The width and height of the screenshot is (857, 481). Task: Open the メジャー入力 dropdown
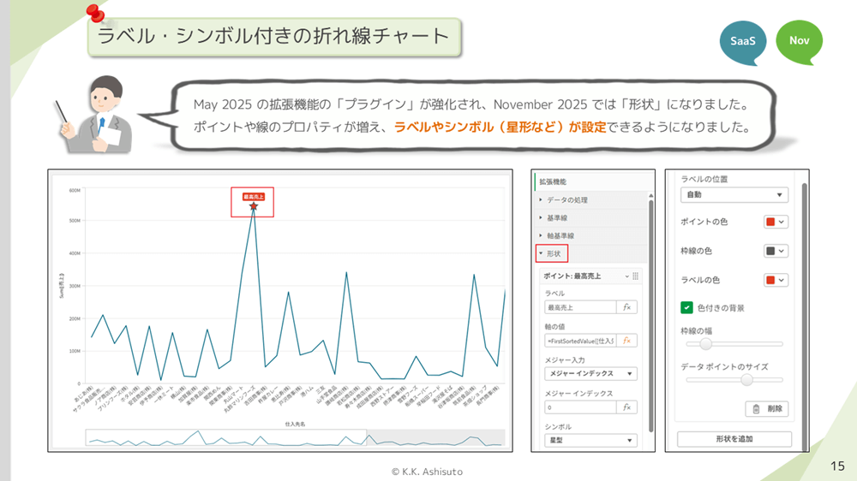[x=590, y=374]
